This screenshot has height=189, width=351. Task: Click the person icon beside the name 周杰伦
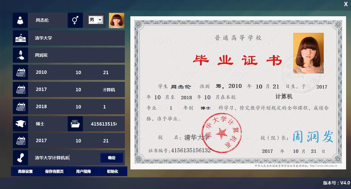coord(21,20)
